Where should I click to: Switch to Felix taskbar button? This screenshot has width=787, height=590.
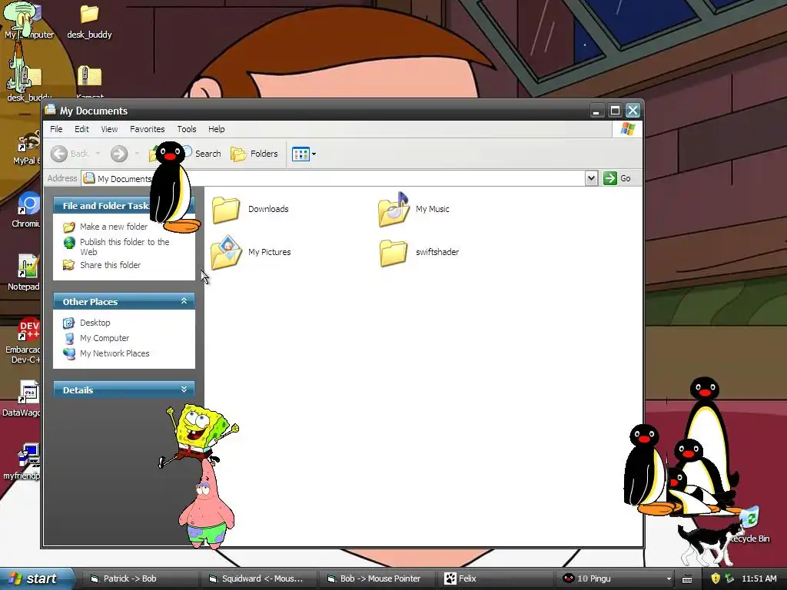coord(496,578)
